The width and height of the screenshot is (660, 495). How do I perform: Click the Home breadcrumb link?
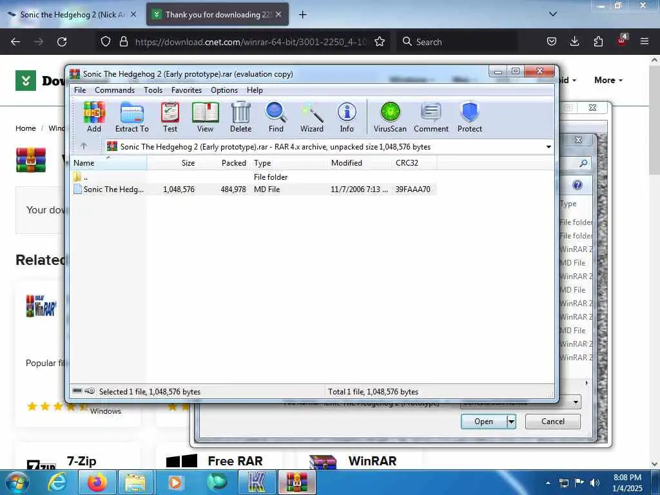[x=26, y=128]
